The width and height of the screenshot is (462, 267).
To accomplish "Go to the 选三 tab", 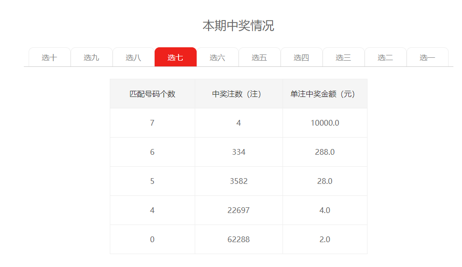I will click(x=343, y=57).
